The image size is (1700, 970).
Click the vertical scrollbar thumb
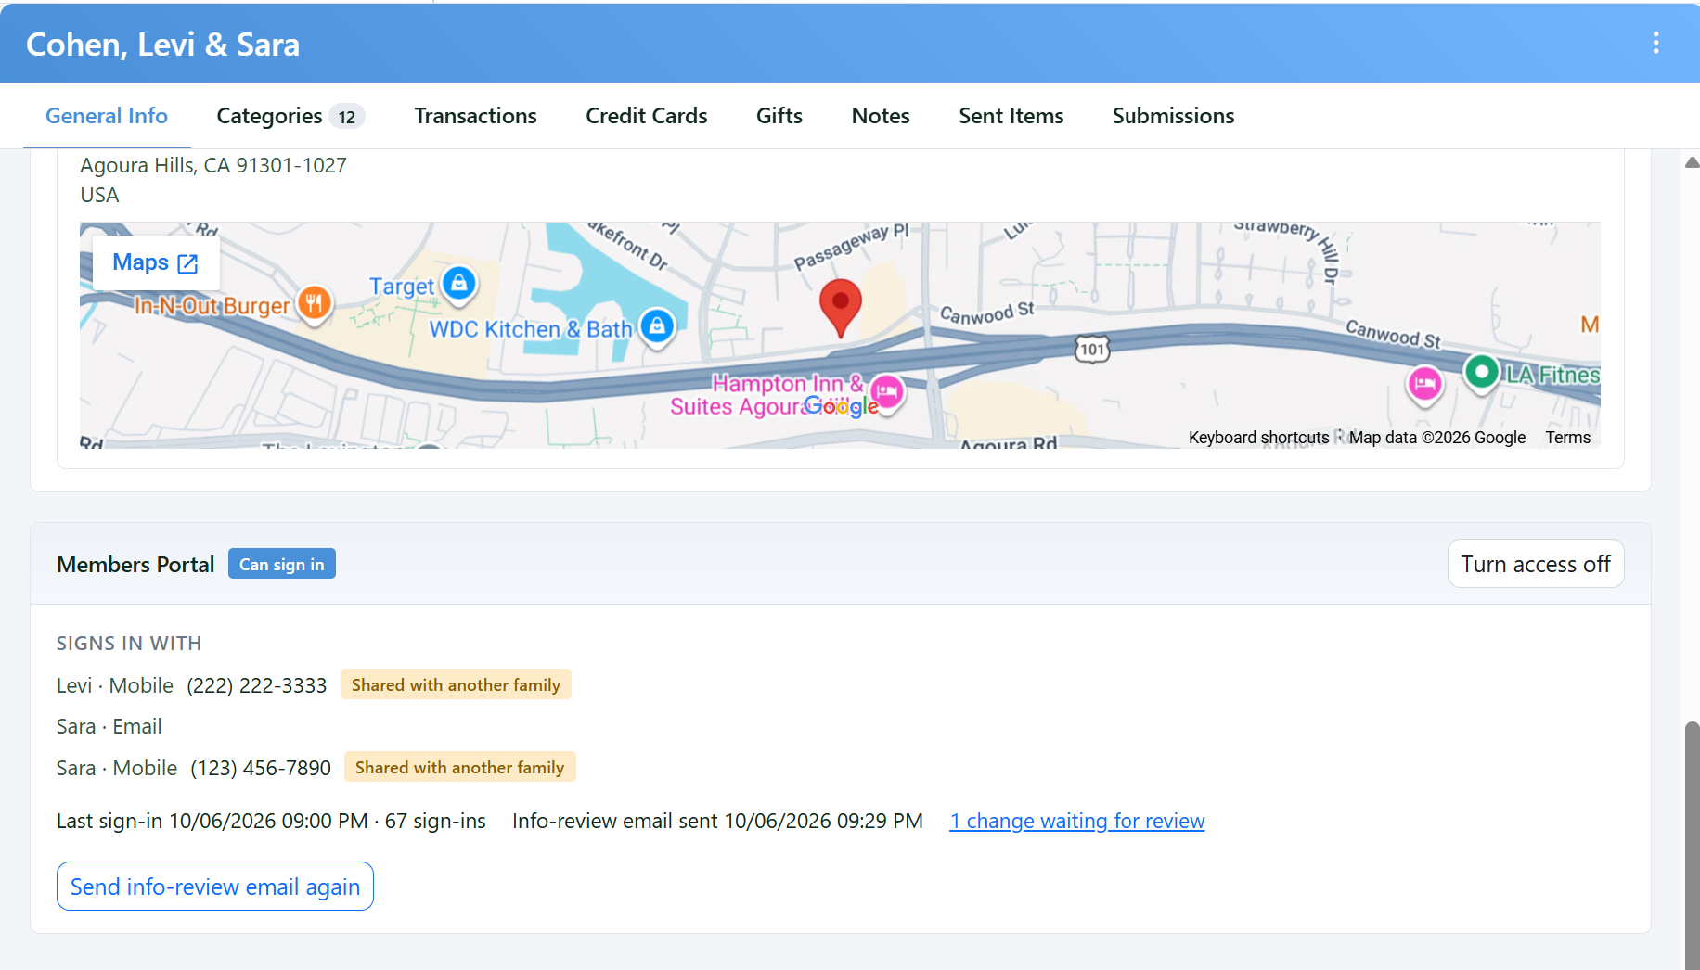1692,844
